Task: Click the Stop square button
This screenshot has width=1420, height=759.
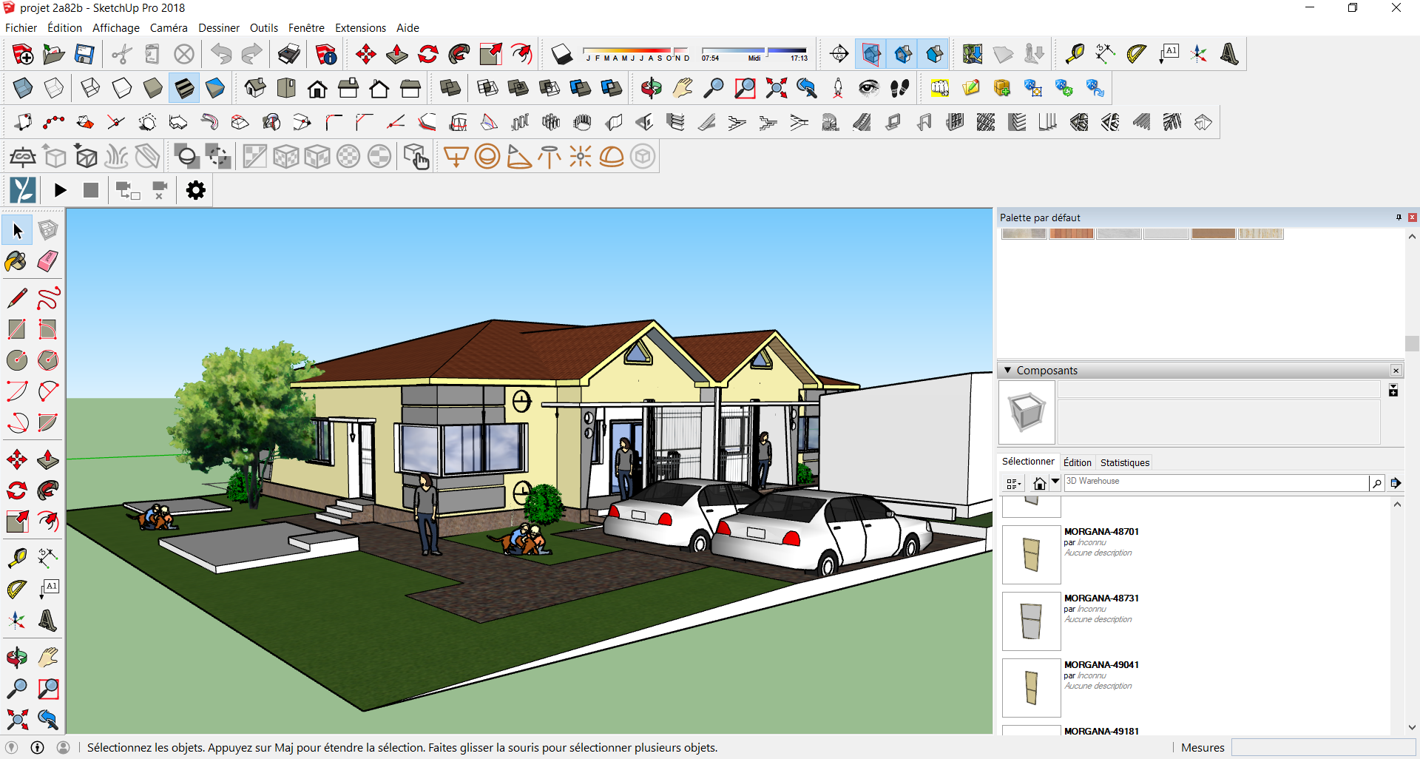Action: pyautogui.click(x=91, y=190)
